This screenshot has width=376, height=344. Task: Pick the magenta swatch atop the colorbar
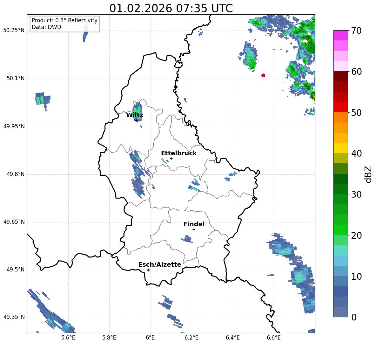tap(340, 35)
